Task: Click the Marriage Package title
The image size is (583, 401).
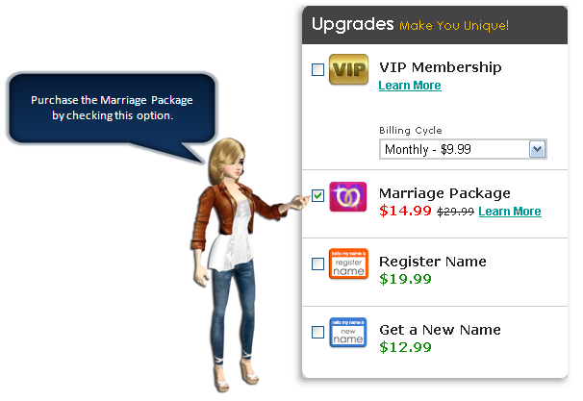Action: point(444,193)
